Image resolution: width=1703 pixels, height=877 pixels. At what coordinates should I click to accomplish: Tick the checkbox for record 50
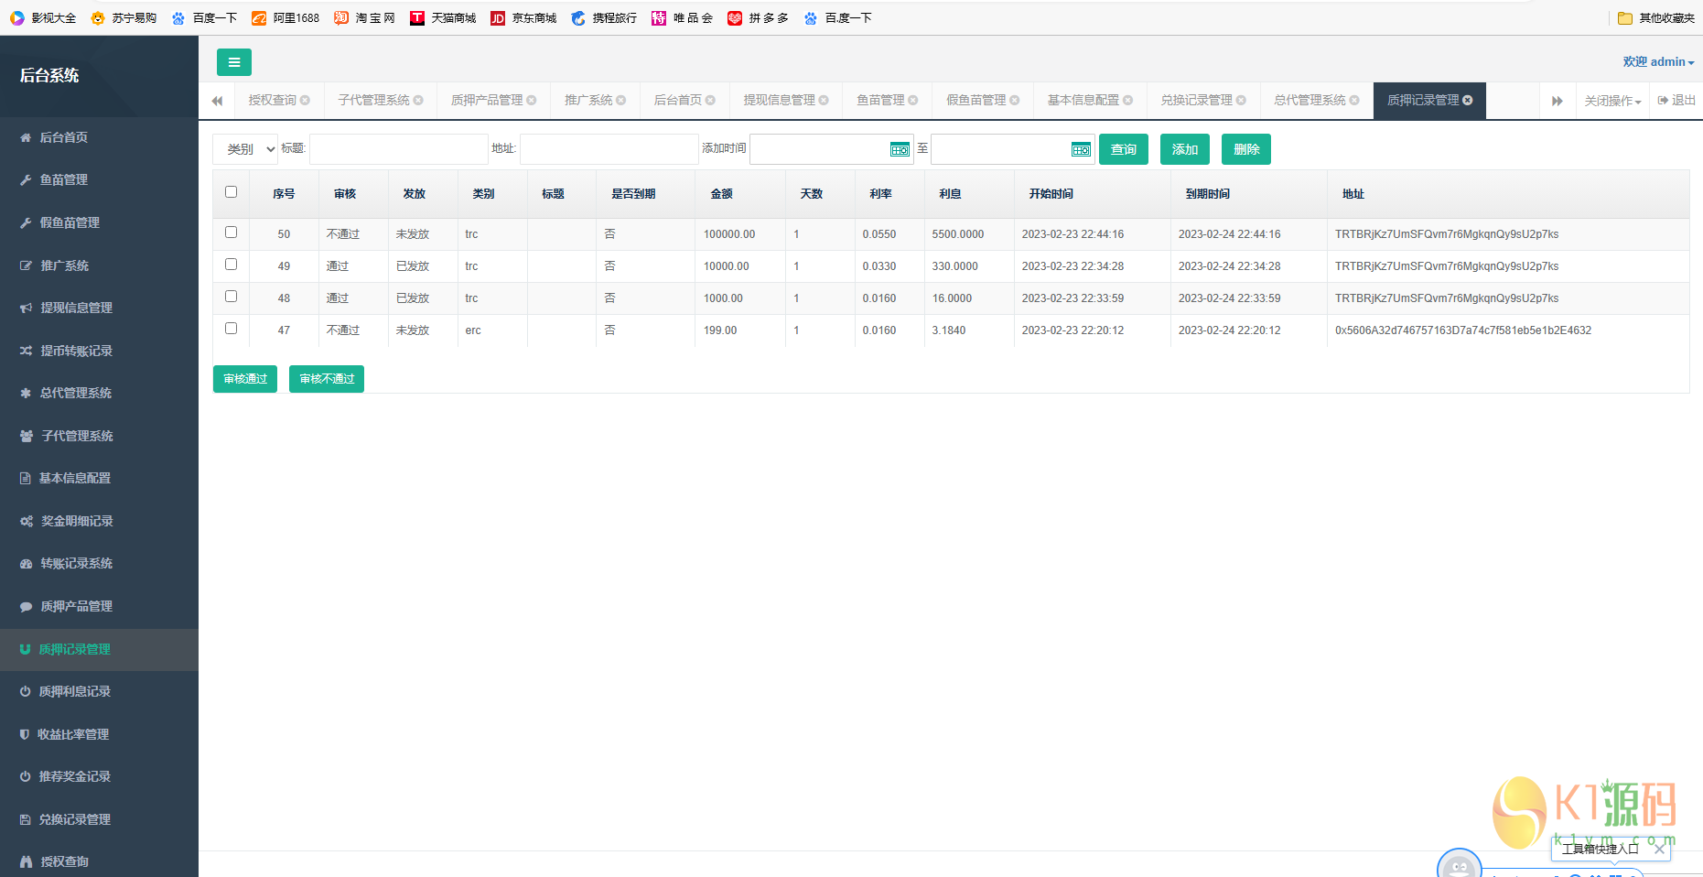tap(231, 233)
